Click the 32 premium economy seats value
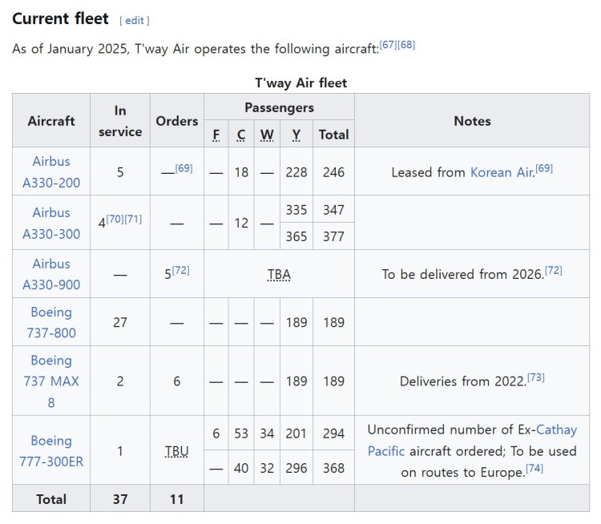Viewport: 601px width, 524px height. (267, 468)
